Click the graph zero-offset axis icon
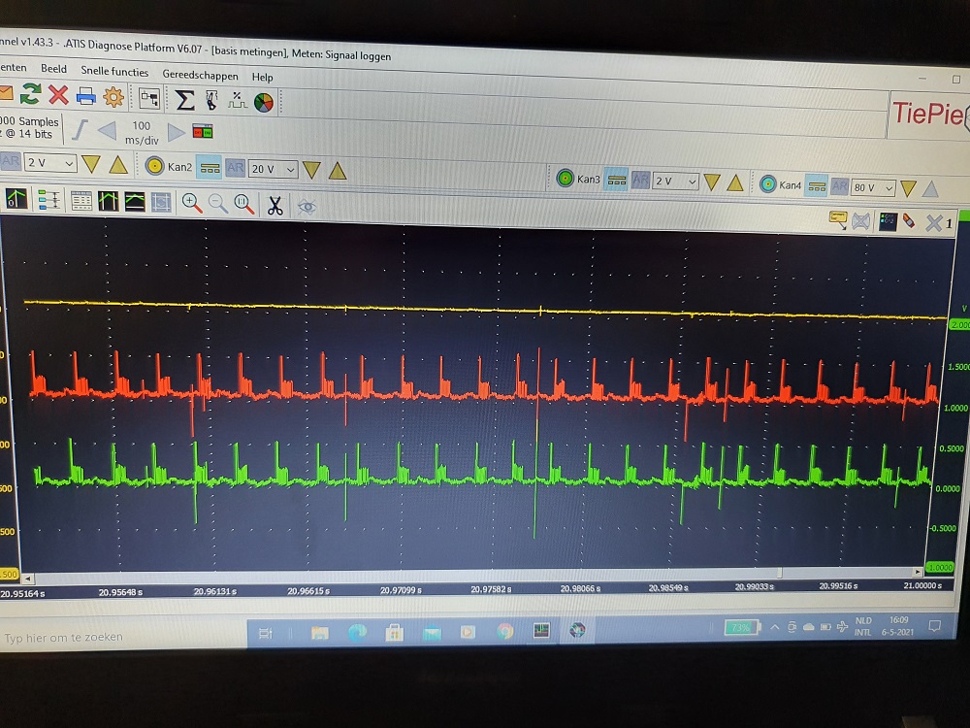Screen dimensions: 970x728 pyautogui.click(x=16, y=199)
